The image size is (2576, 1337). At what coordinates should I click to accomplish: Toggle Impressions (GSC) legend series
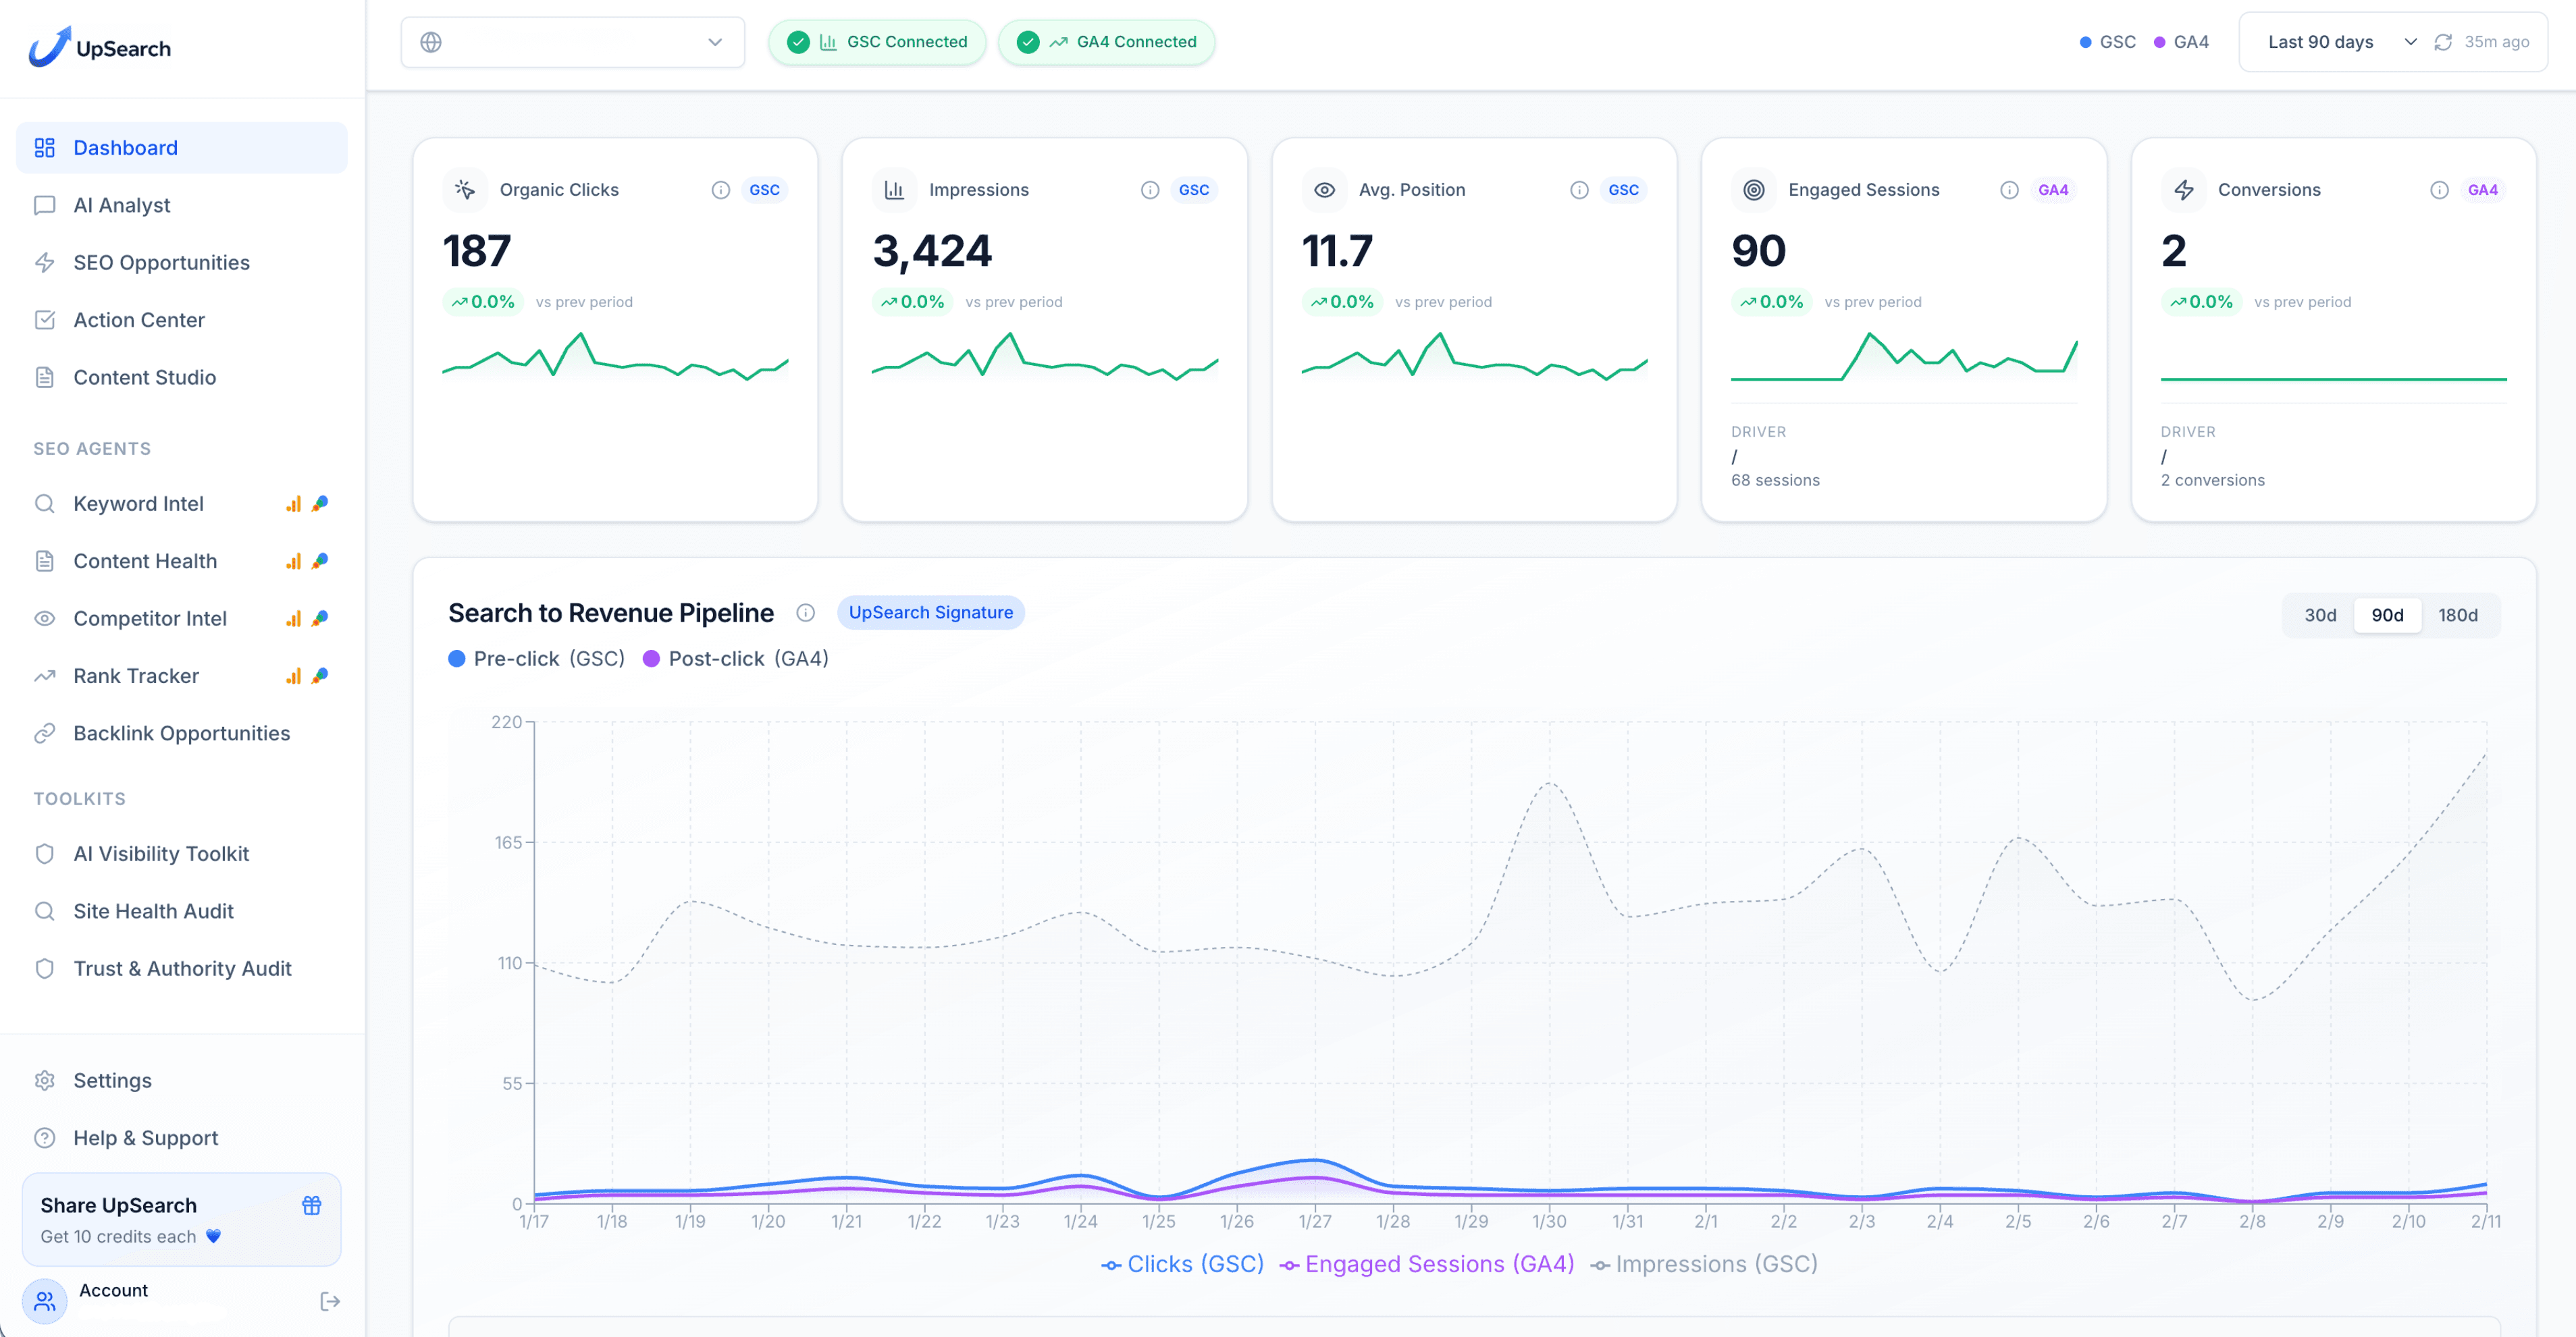click(x=1704, y=1264)
